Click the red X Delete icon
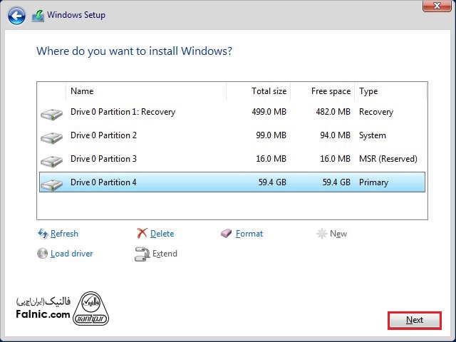The width and height of the screenshot is (456, 342). pos(142,234)
